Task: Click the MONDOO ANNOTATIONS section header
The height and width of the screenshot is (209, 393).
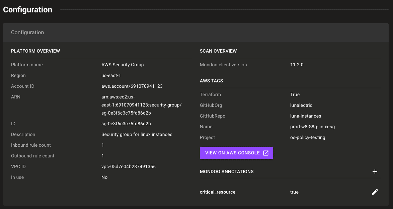Action: point(227,171)
